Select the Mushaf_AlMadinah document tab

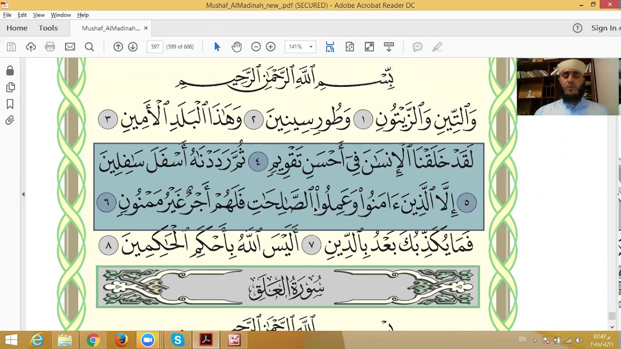(111, 28)
